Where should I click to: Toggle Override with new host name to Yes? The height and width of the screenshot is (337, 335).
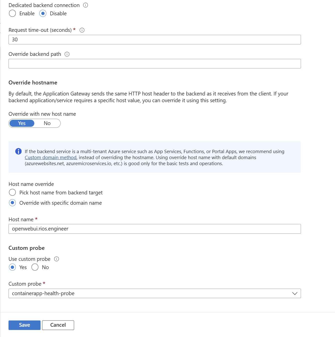22,123
